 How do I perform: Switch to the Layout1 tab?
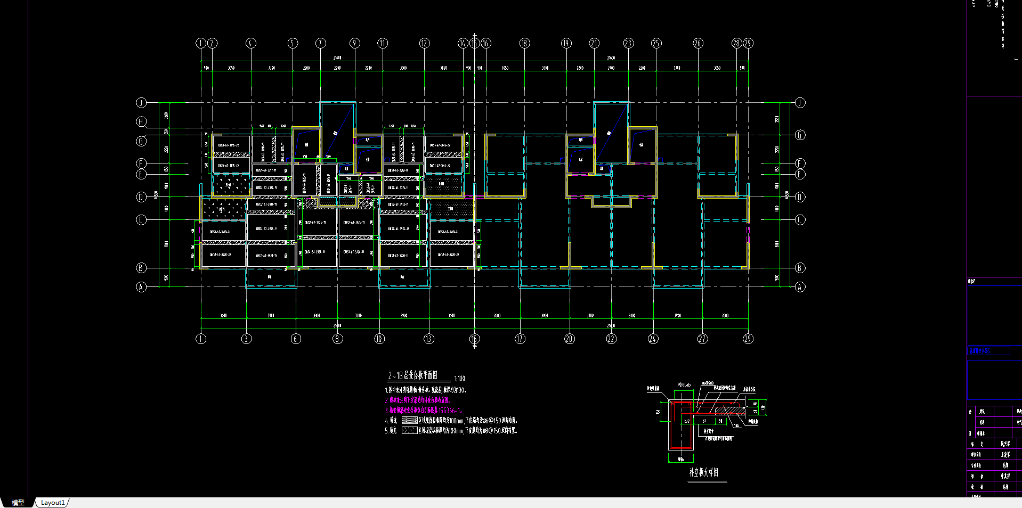(53, 503)
